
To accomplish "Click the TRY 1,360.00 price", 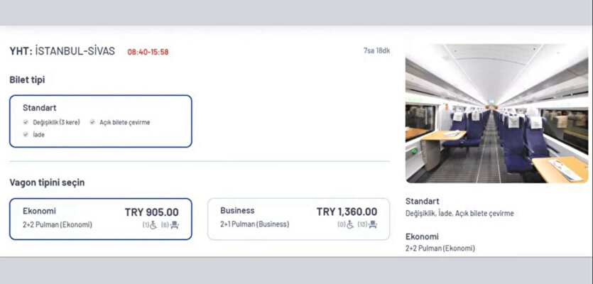I will pyautogui.click(x=347, y=212).
